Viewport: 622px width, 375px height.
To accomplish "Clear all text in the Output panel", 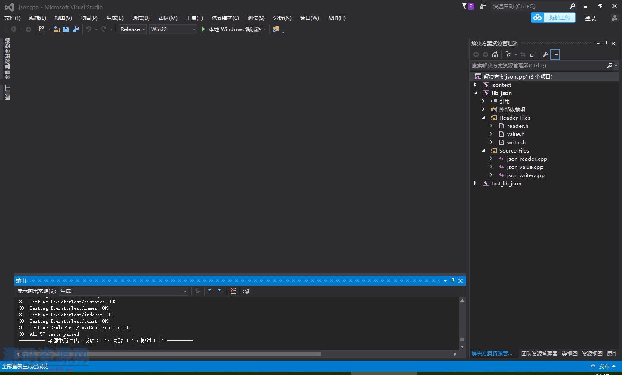I will pos(234,291).
